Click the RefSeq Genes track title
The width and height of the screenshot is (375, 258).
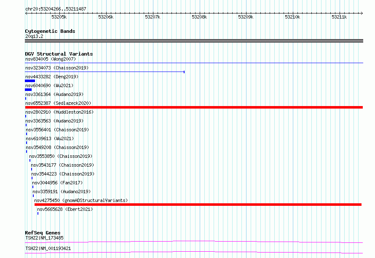click(43, 233)
